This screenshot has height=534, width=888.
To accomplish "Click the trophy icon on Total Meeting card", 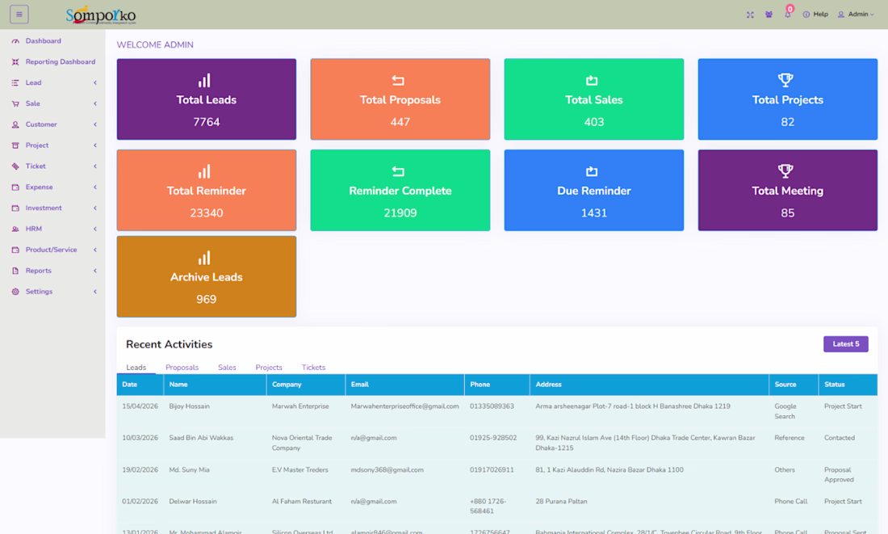I will [785, 170].
